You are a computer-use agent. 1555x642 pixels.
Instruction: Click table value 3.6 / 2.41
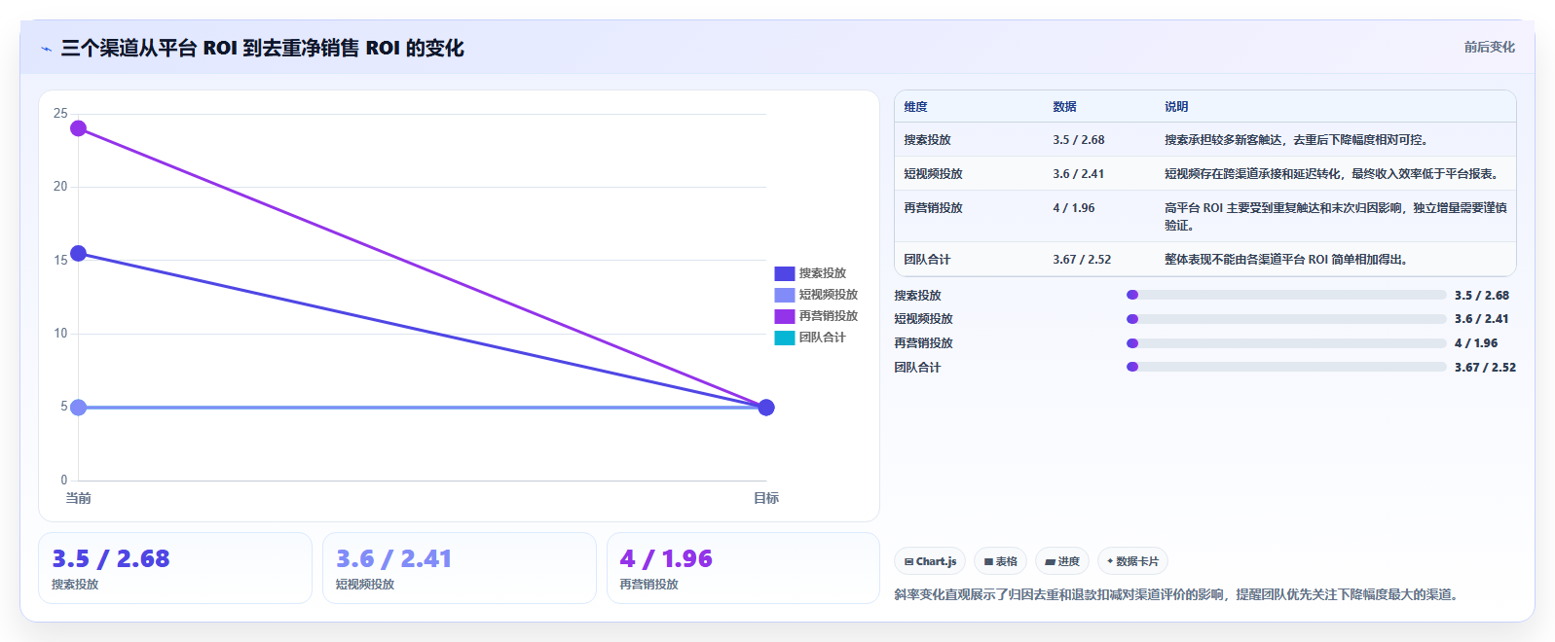point(1078,174)
